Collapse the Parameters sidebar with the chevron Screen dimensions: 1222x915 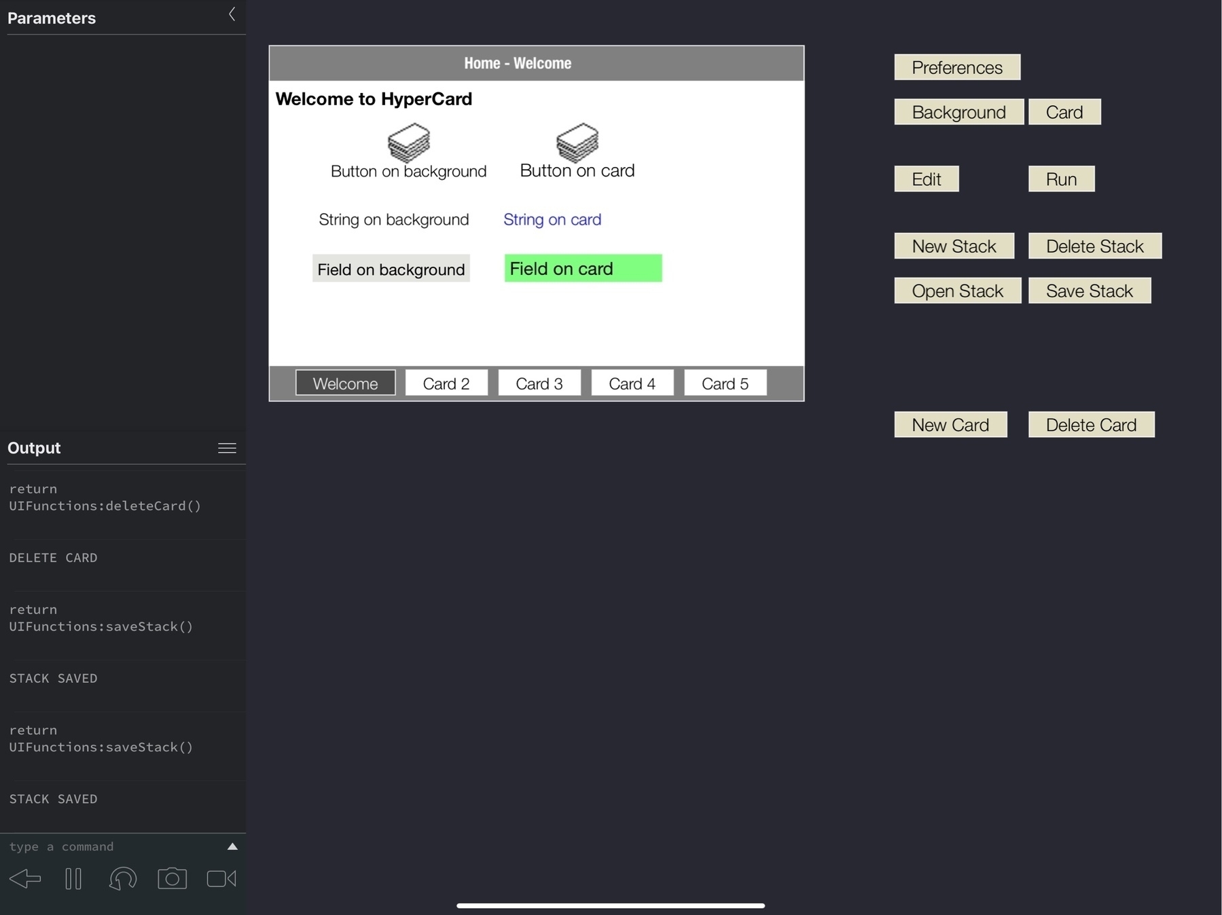pos(232,14)
